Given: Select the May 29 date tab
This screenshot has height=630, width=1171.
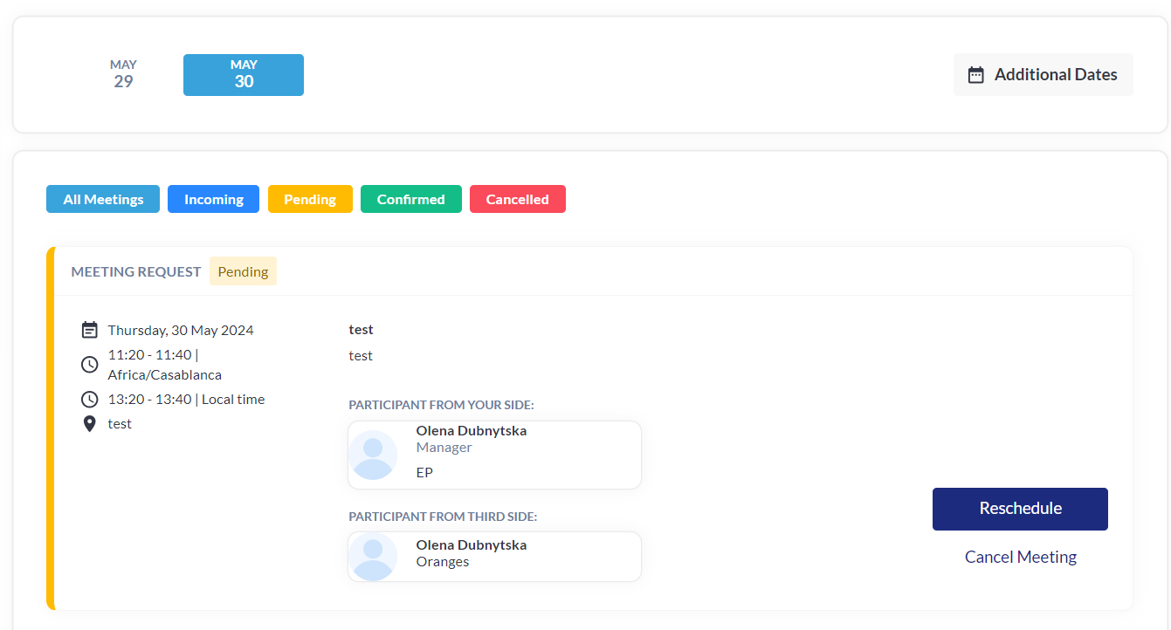Looking at the screenshot, I should [x=123, y=74].
